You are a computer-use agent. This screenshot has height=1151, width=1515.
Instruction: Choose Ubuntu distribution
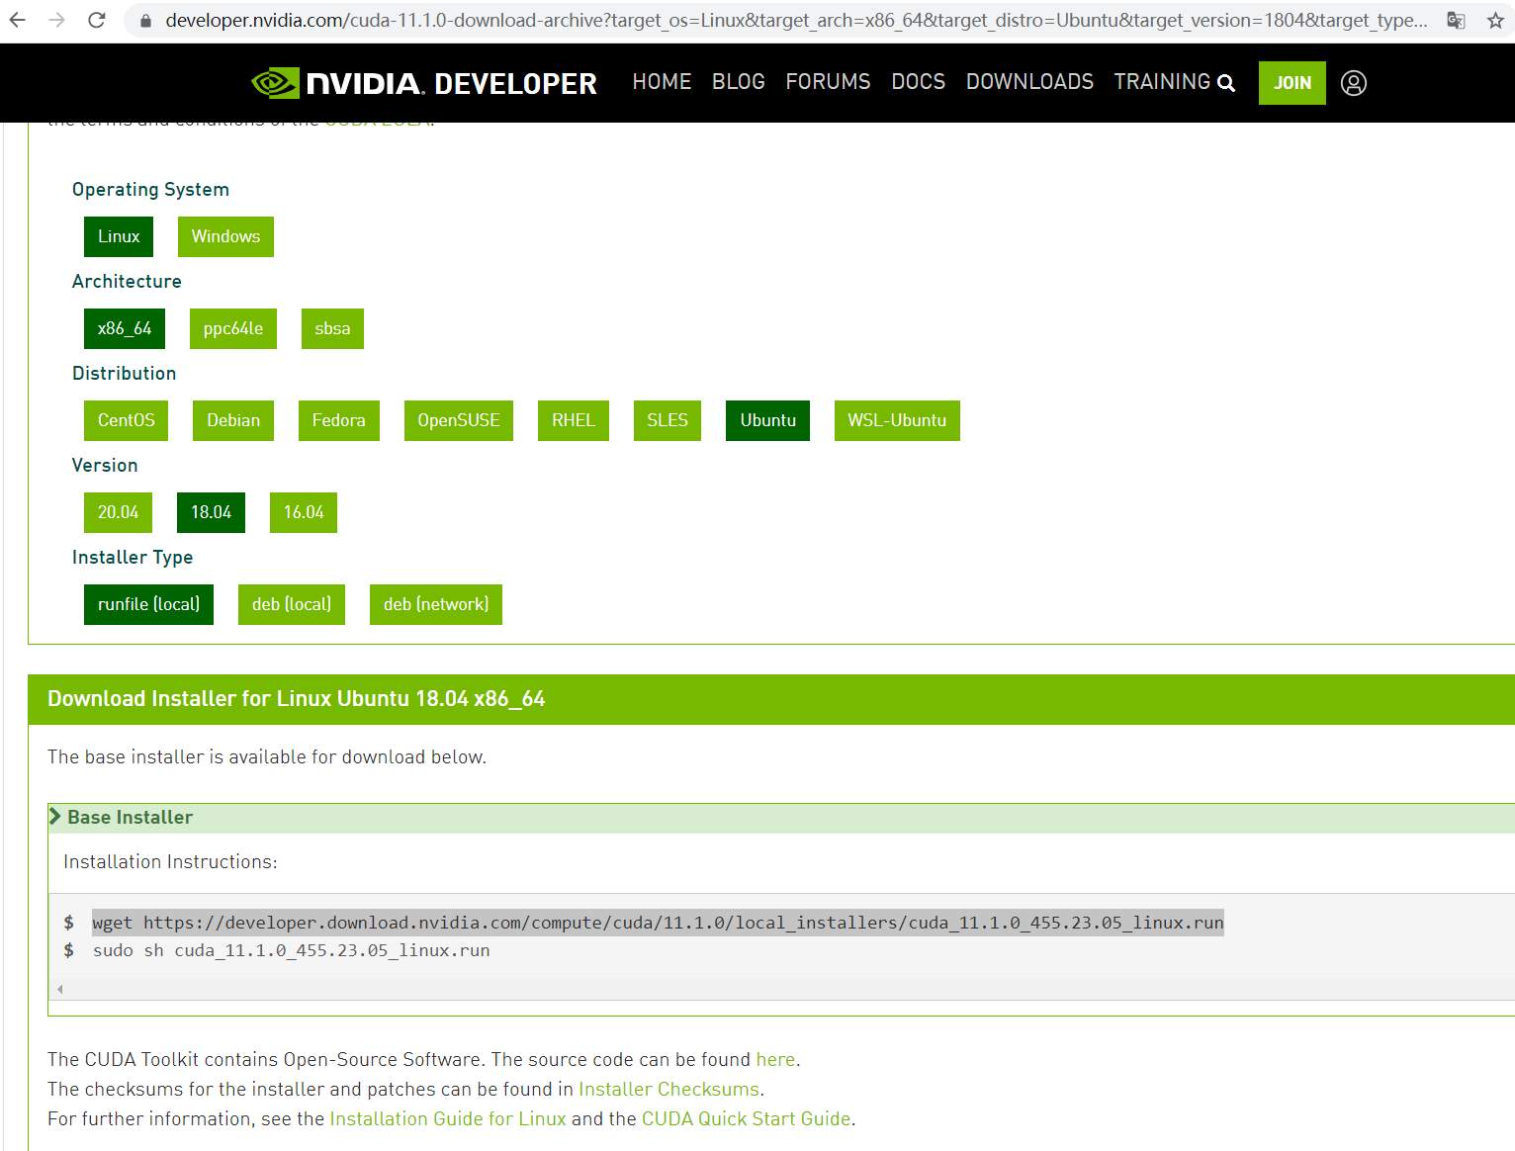click(x=767, y=420)
